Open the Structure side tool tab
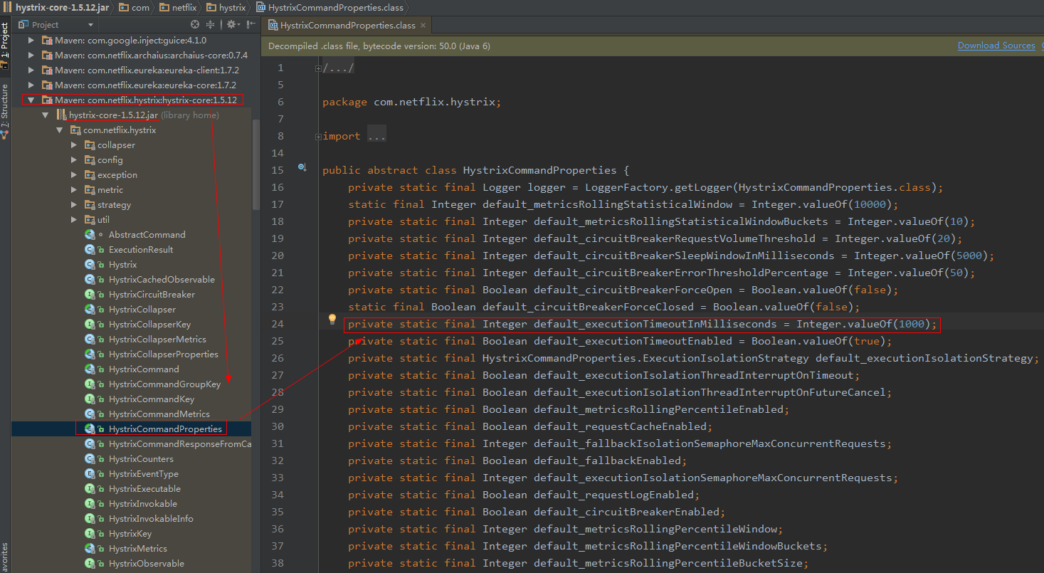1044x573 pixels. coord(5,110)
